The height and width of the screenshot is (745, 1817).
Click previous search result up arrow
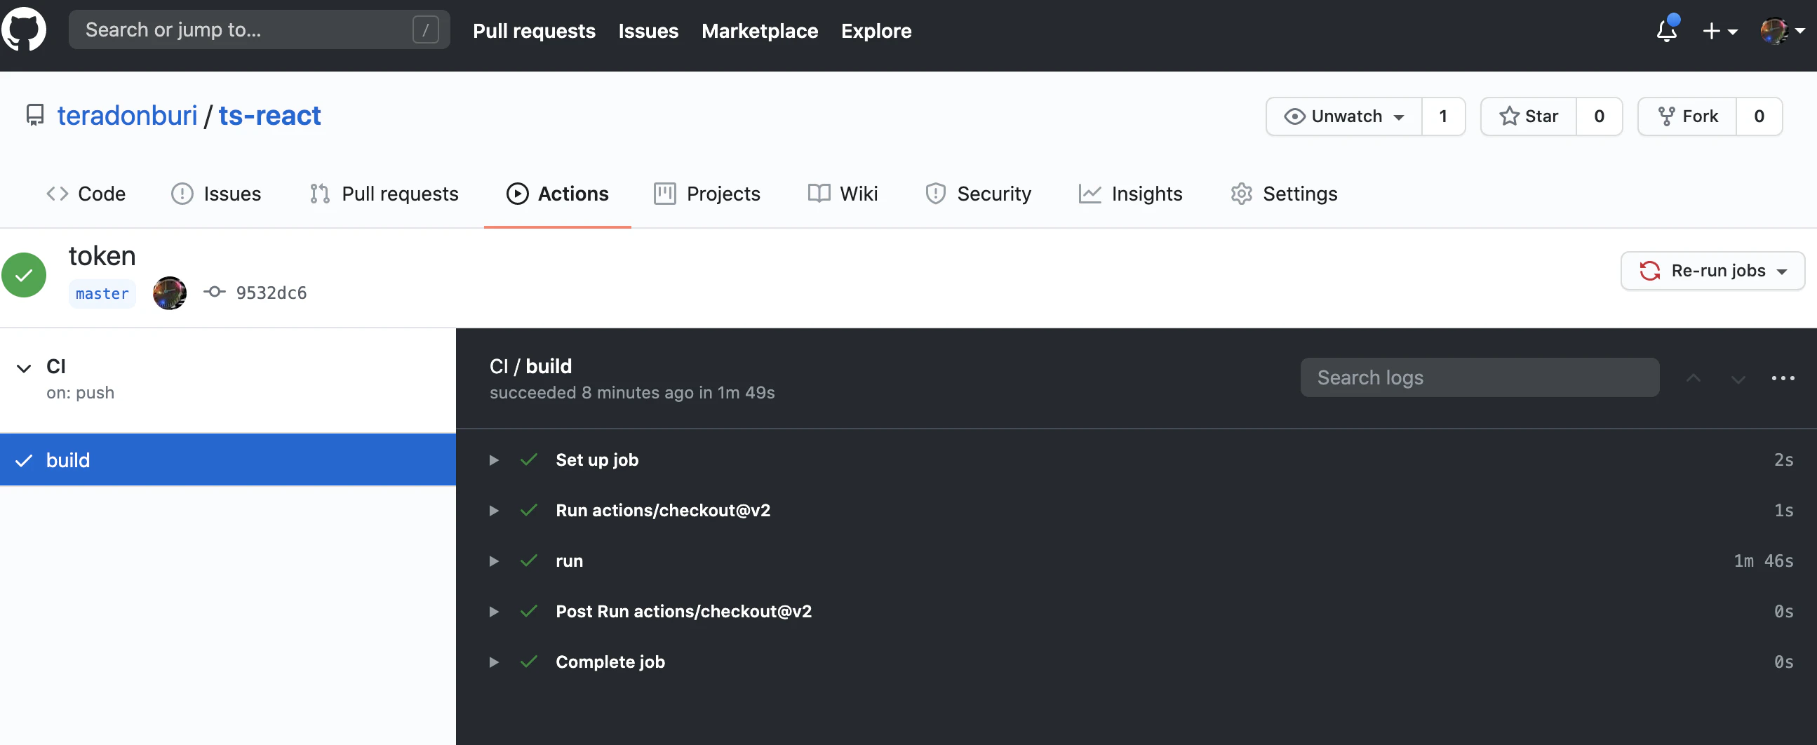pyautogui.click(x=1694, y=378)
